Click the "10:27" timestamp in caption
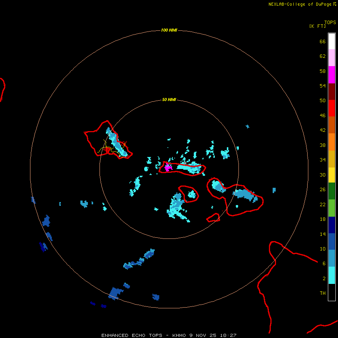Image resolution: width=338 pixels, height=338 pixels. point(228,335)
